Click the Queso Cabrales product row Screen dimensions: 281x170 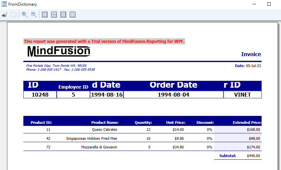(x=104, y=130)
